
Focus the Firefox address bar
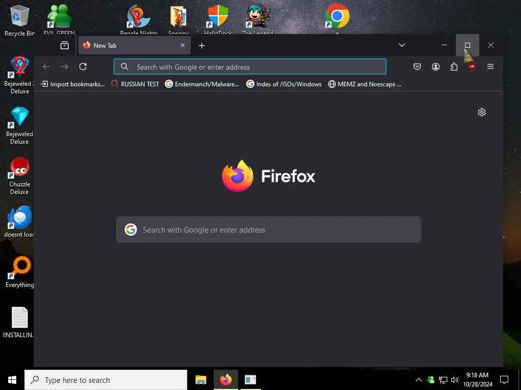250,67
